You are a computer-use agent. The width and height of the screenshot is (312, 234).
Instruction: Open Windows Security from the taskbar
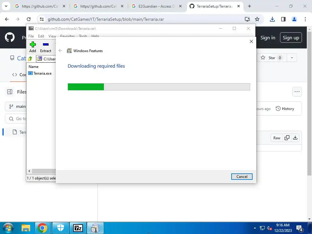pyautogui.click(x=61, y=228)
